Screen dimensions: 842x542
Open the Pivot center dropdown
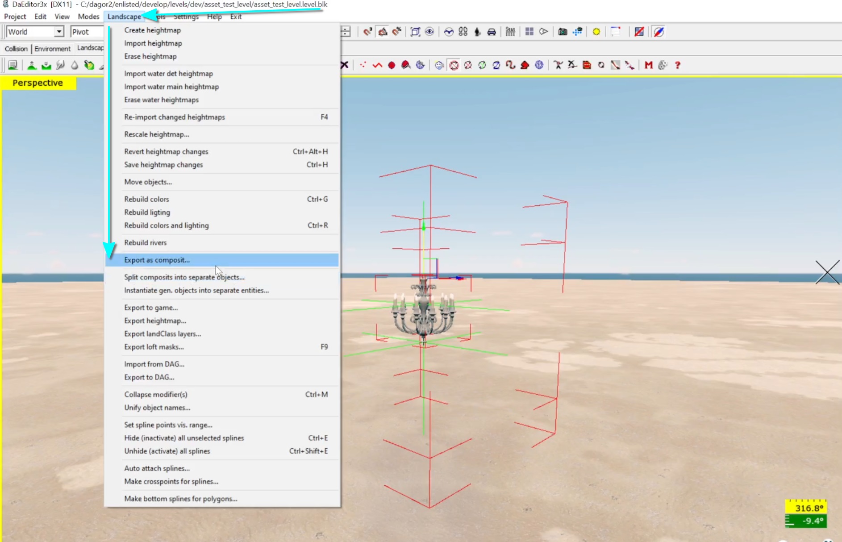[x=87, y=32]
